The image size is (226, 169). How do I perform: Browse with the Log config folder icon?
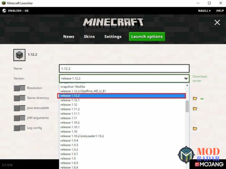coord(195,128)
